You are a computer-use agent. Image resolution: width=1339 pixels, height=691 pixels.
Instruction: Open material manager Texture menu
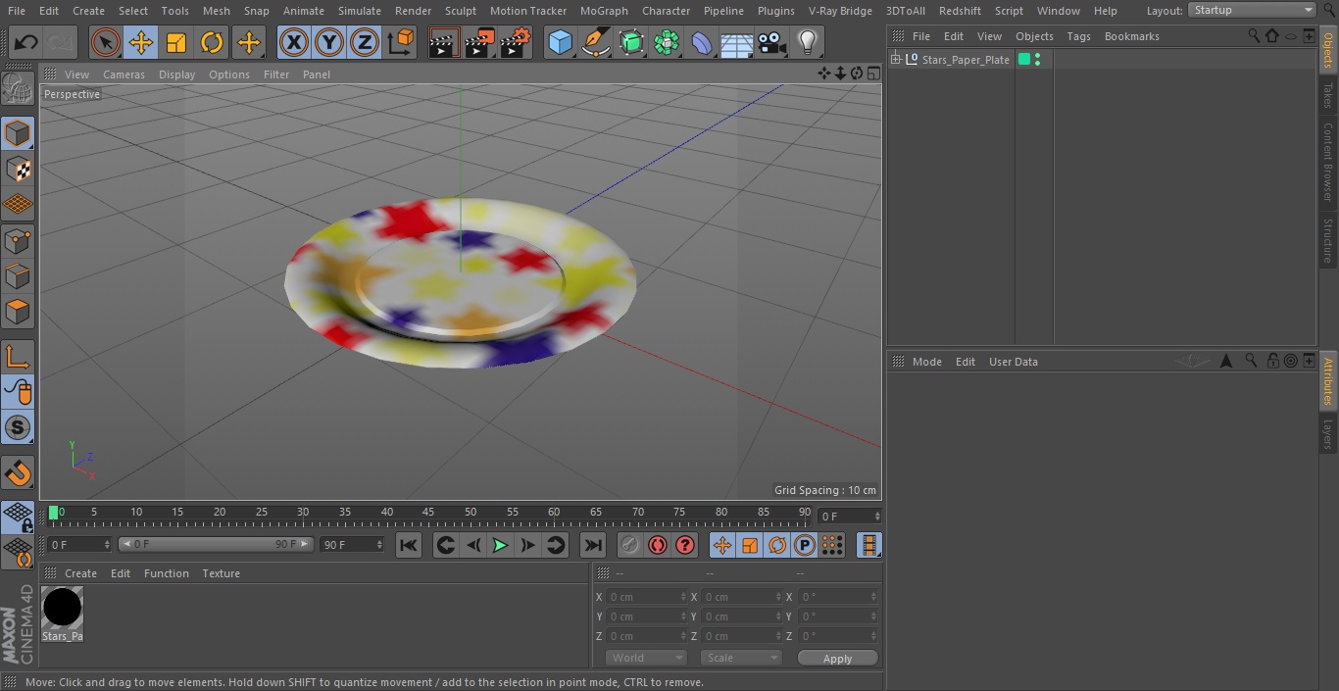click(x=221, y=573)
